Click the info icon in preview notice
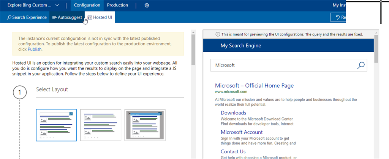 click(218, 34)
